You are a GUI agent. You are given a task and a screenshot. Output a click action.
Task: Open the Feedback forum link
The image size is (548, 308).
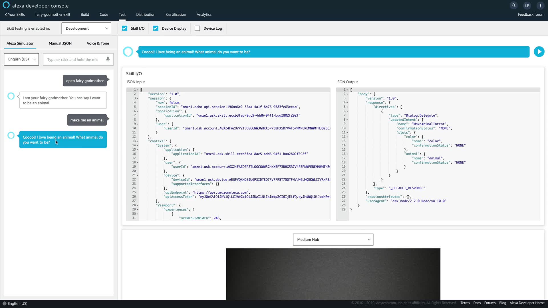(531, 15)
